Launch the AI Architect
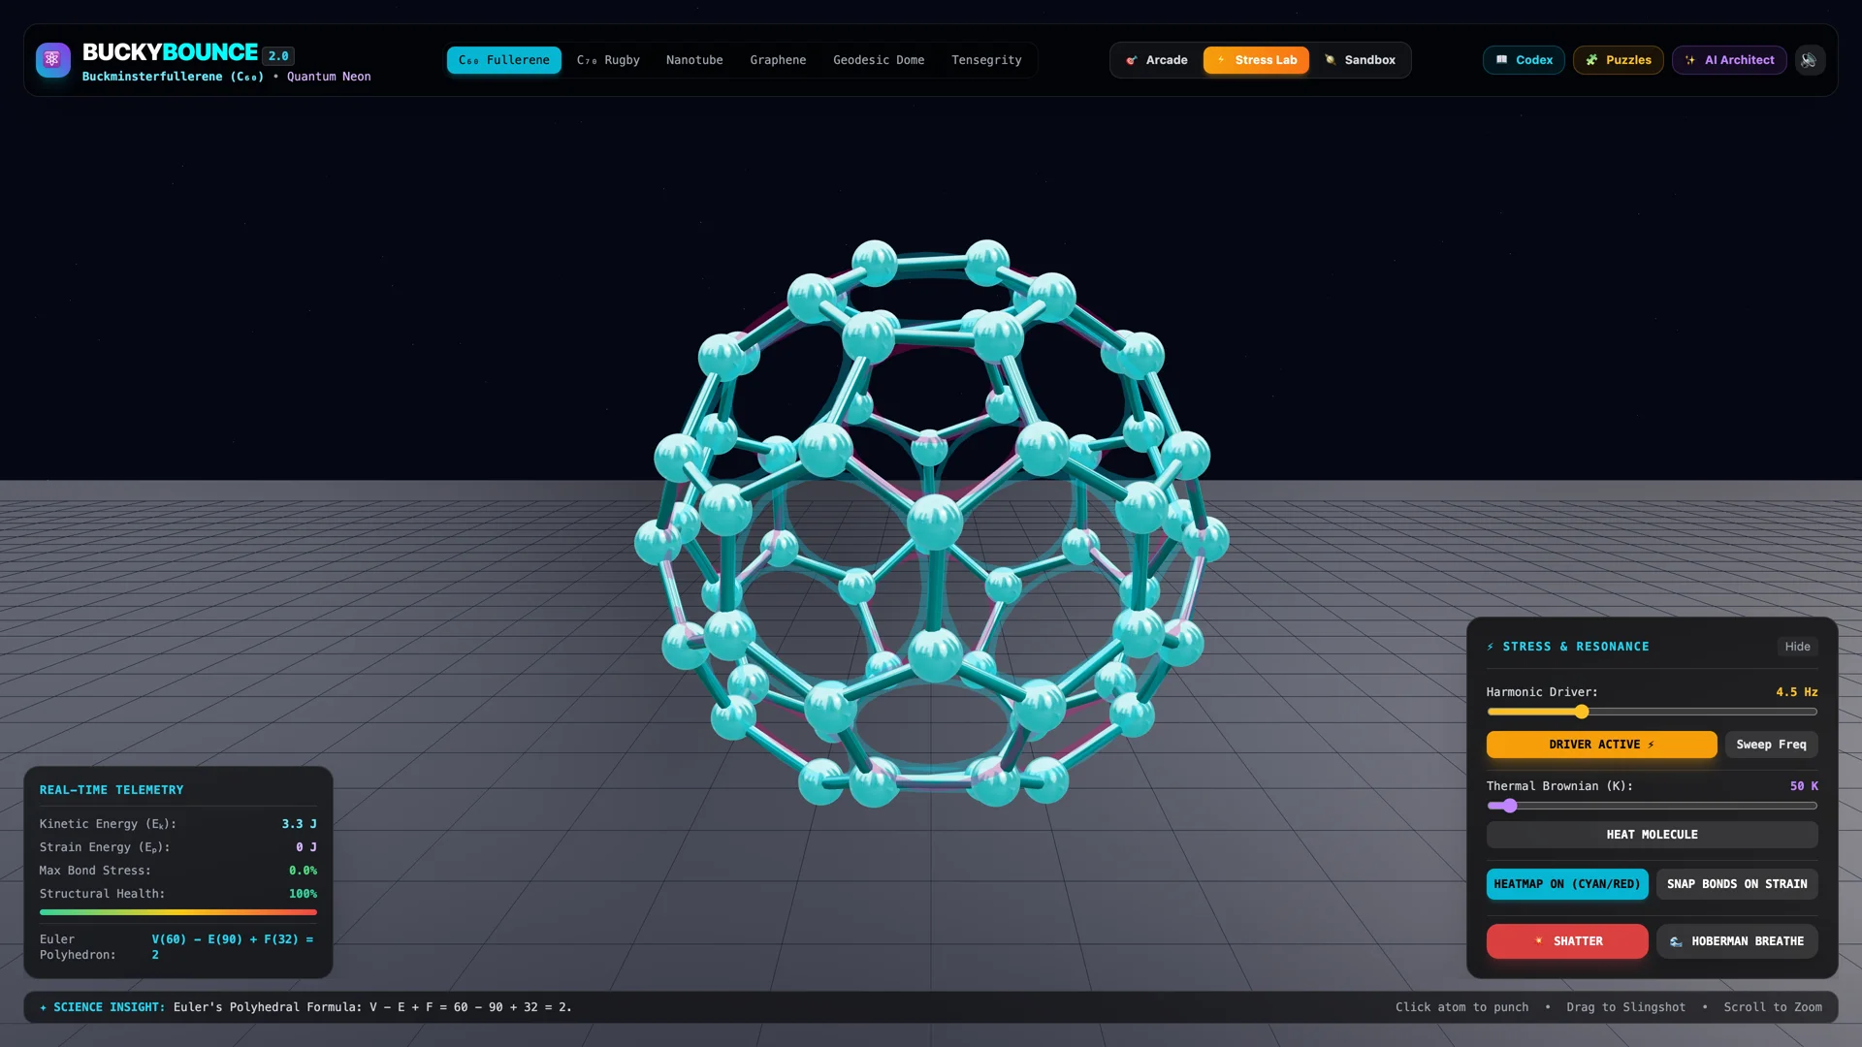The width and height of the screenshot is (1862, 1047). [1729, 60]
